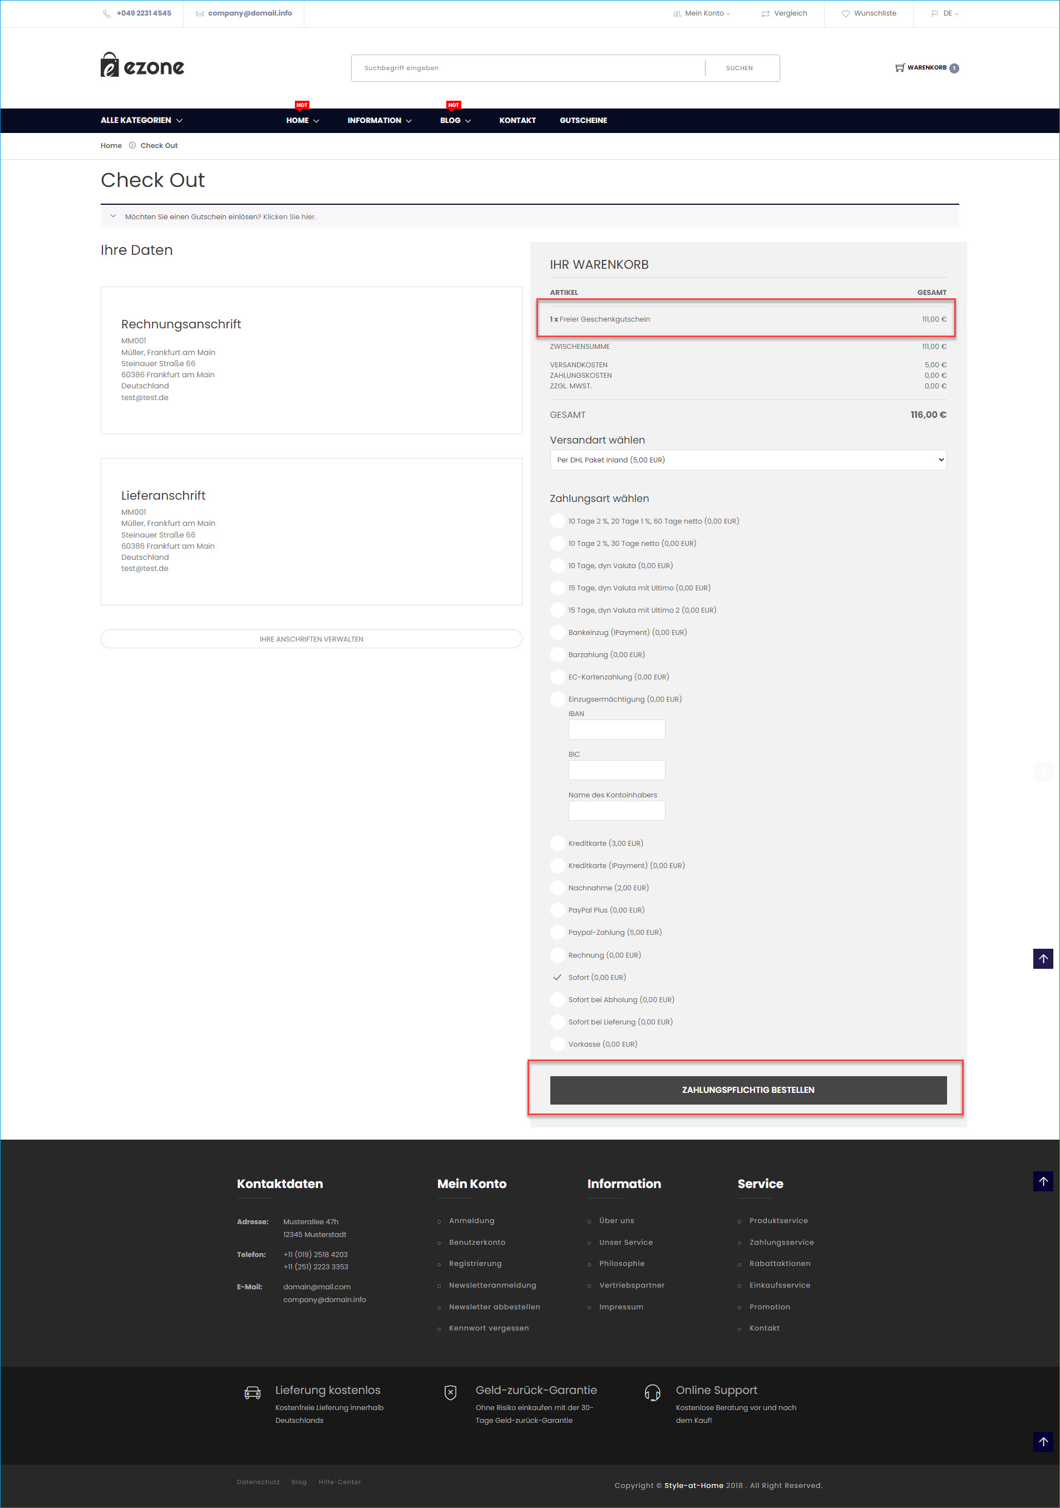Click Newsletter abbestellen footer link
Image resolution: width=1060 pixels, height=1508 pixels.
495,1307
